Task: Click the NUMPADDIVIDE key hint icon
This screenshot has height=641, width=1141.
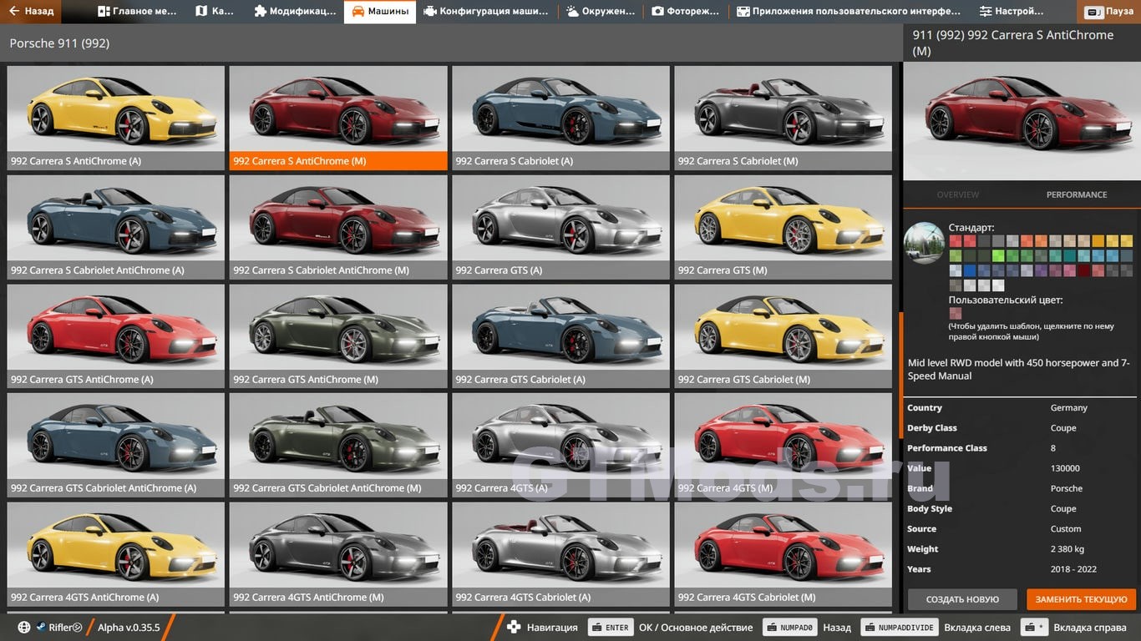Action: coord(900,628)
